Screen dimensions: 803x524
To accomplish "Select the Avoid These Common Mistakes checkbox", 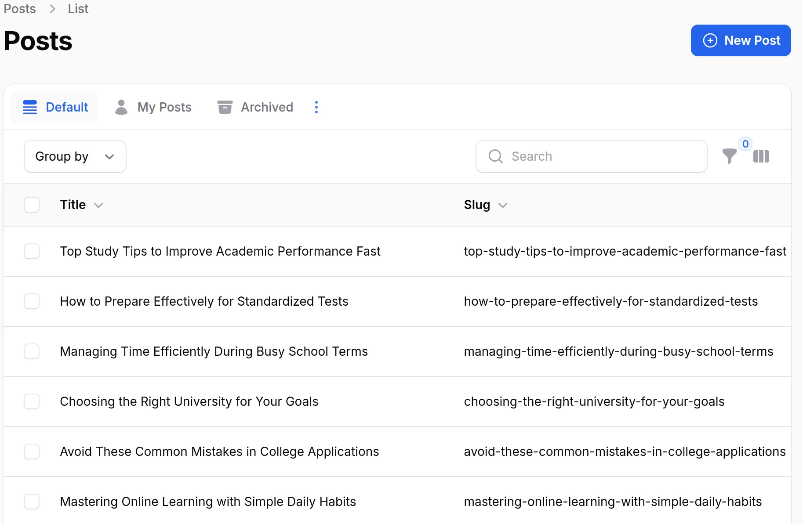I will click(x=32, y=452).
